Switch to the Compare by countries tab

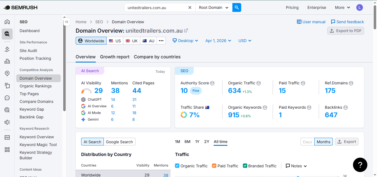click(157, 57)
